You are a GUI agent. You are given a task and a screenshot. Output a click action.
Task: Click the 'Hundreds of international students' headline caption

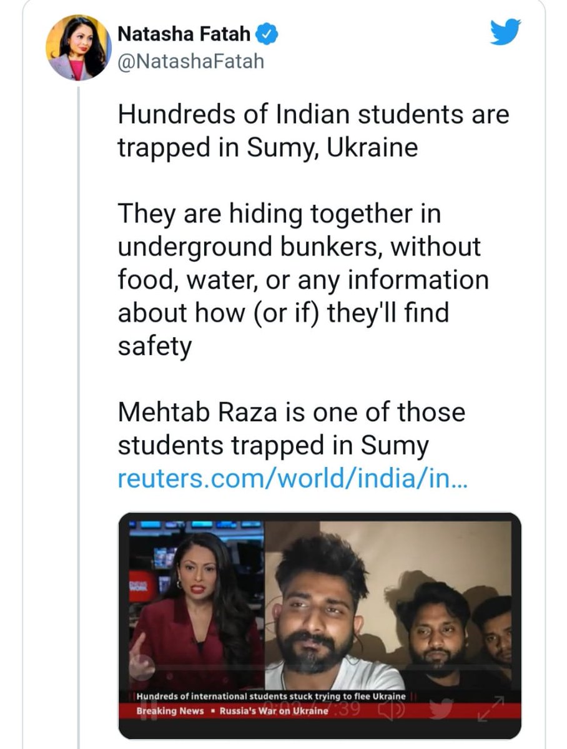point(272,696)
